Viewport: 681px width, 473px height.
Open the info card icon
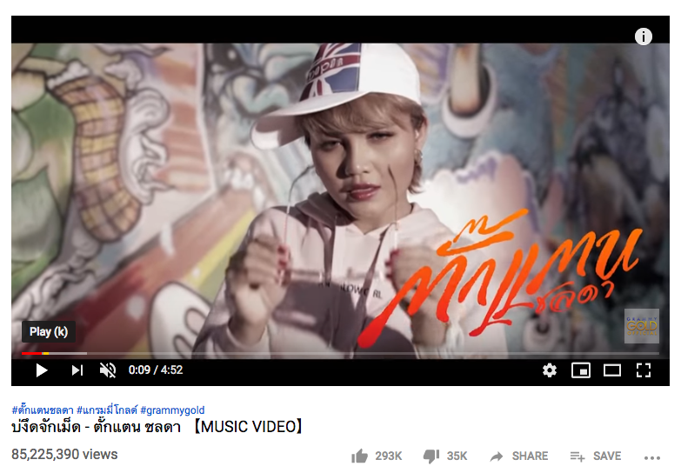click(644, 37)
